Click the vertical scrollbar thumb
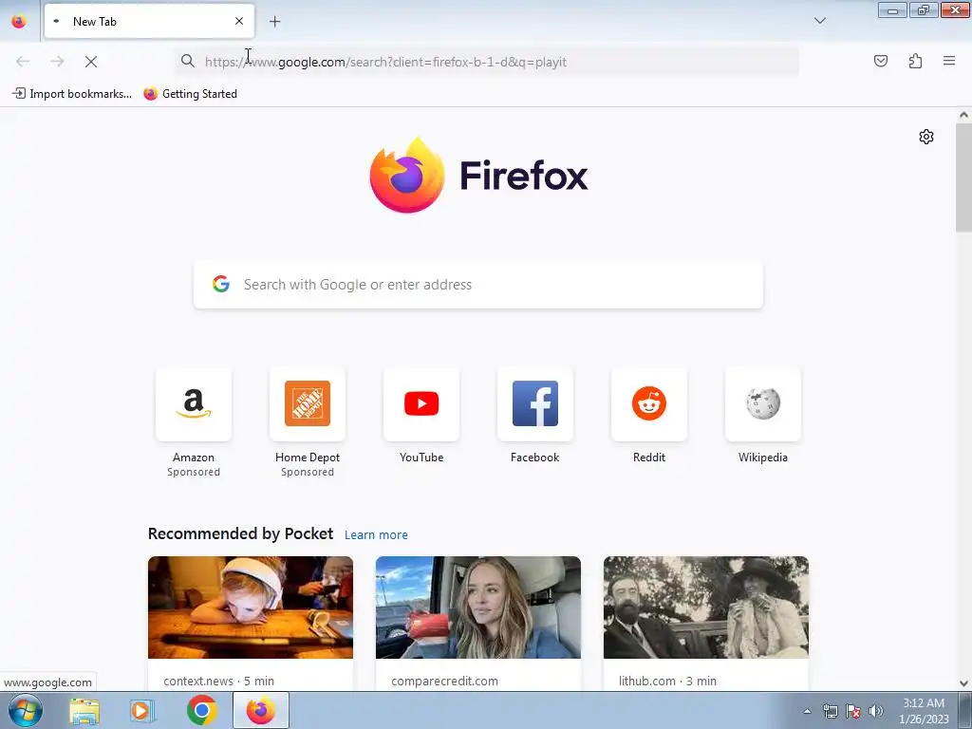The image size is (972, 729). (x=963, y=178)
